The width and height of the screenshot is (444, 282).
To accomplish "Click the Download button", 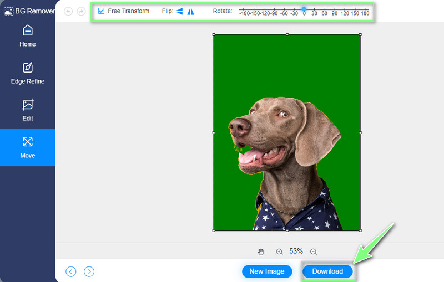I will point(327,271).
